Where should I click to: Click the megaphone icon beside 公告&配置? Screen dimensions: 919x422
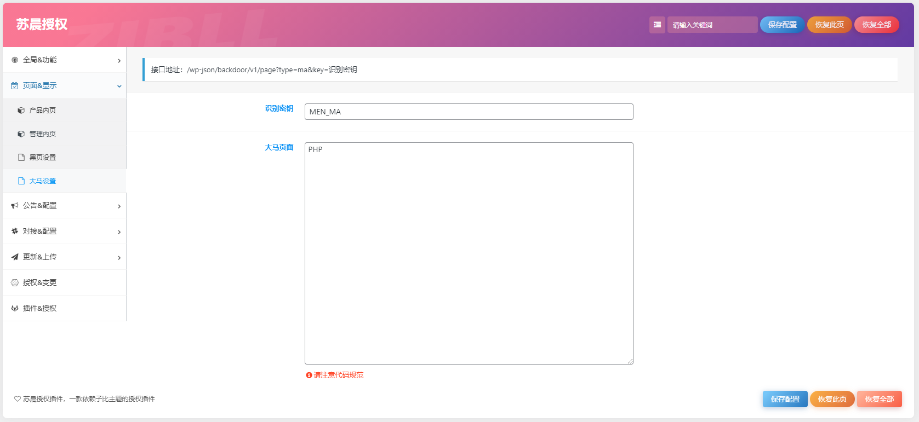point(15,206)
